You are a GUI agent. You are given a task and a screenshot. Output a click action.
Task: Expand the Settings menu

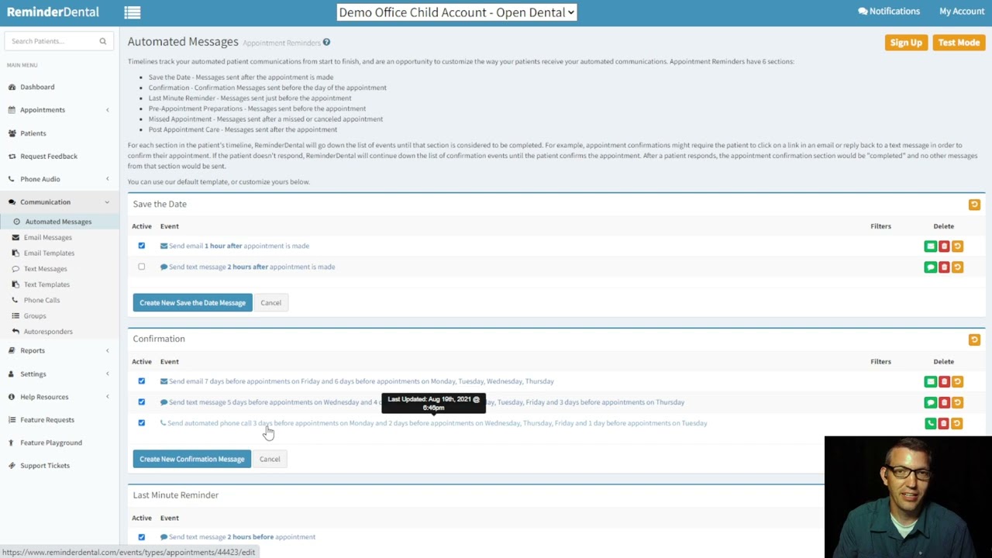[x=59, y=374]
